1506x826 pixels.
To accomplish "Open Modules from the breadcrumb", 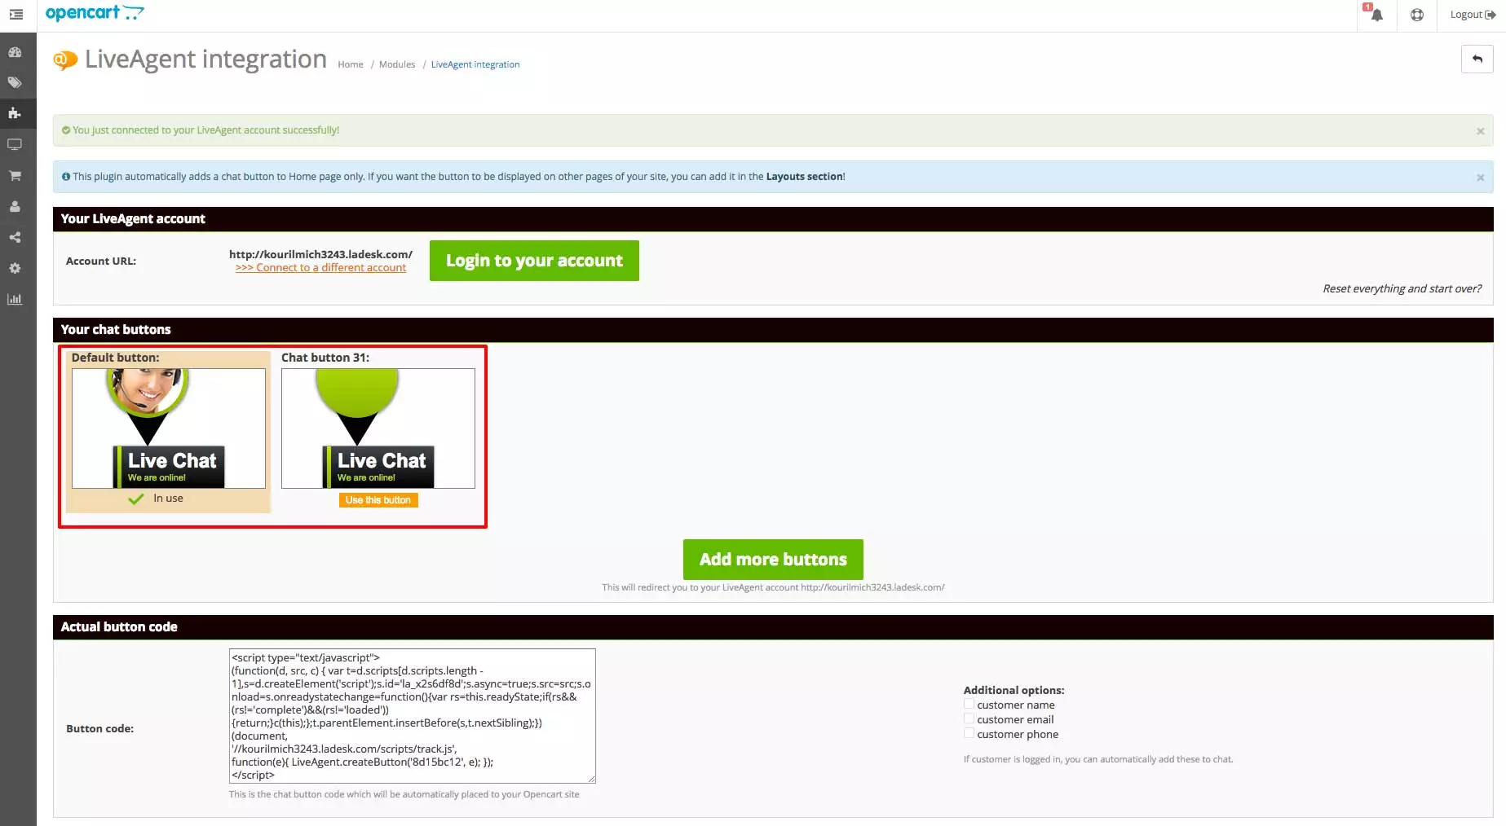I will coord(397,64).
